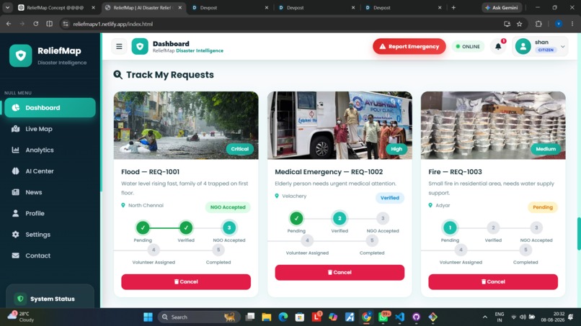This screenshot has width=581, height=326.
Task: Click the ReliefMap shield logo in the sidebar
Action: (x=20, y=55)
